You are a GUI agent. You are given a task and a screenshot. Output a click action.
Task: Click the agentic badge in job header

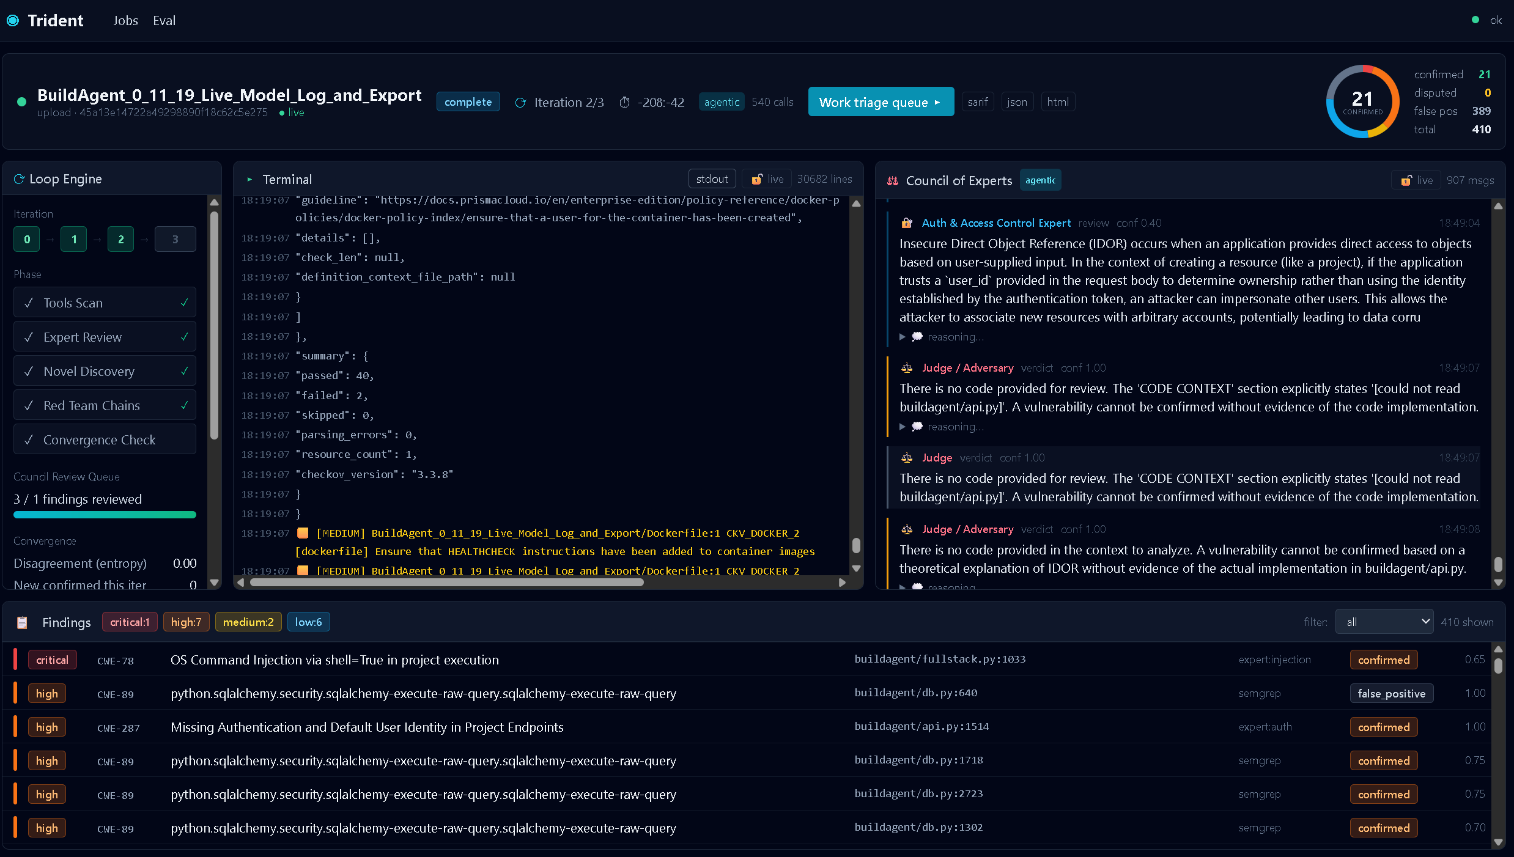click(x=722, y=102)
